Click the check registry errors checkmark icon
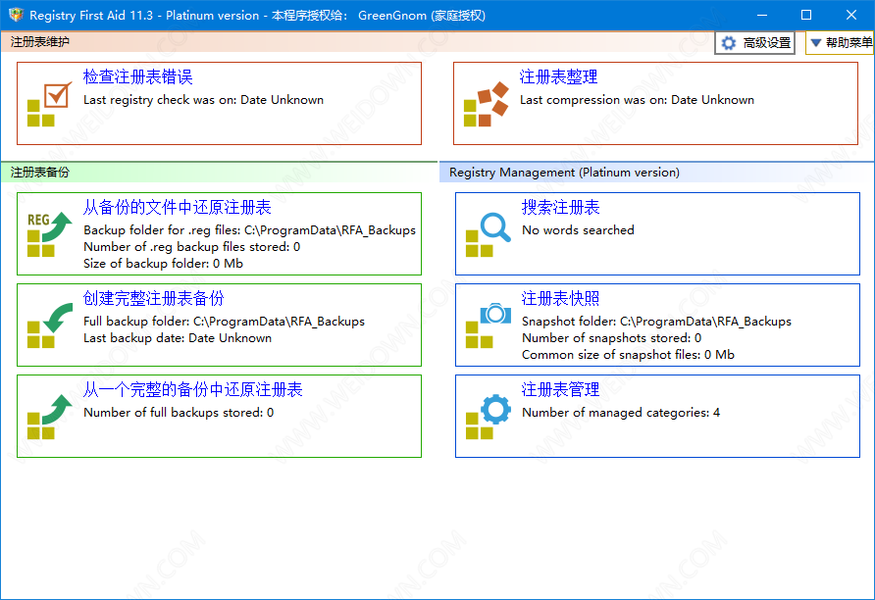Screen dimensions: 875x600 50,104
